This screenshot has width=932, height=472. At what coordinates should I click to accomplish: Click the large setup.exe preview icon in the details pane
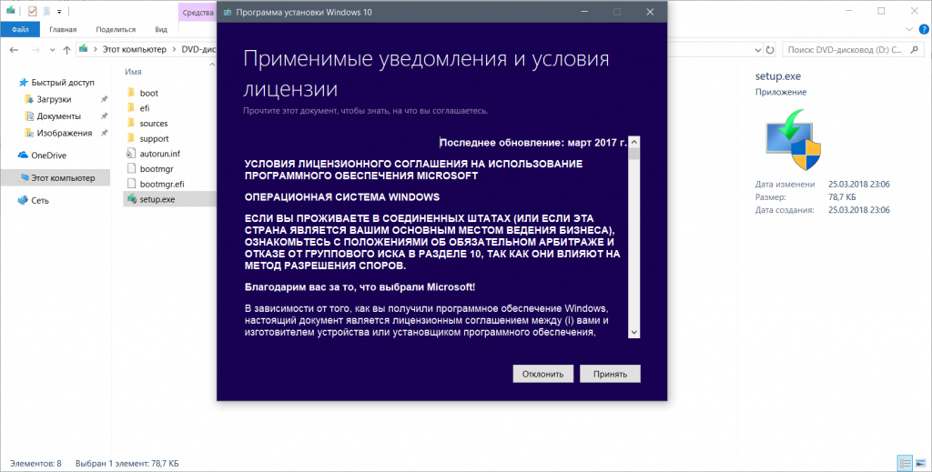(x=793, y=140)
